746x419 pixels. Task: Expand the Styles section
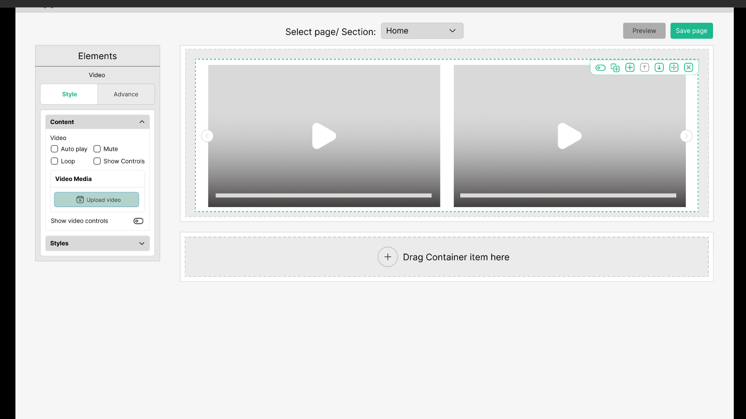pyautogui.click(x=97, y=243)
